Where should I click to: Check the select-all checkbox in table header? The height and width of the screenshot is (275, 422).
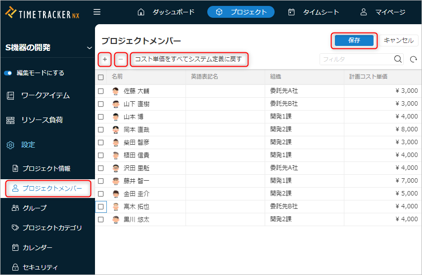click(101, 77)
